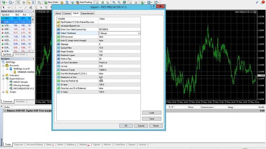
Task: Open the Journal tab in Terminal
Action: 142,144
